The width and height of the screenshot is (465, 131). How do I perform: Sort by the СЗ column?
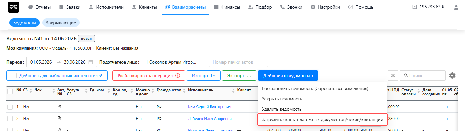(x=31, y=90)
